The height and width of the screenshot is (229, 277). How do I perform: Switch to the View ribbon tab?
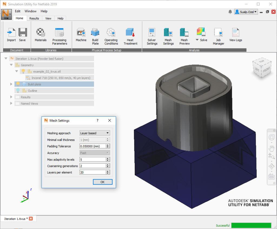(48, 18)
